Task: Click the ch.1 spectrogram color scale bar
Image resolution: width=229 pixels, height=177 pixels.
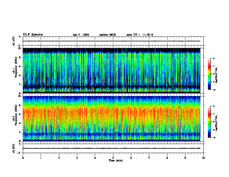Action: (209, 74)
